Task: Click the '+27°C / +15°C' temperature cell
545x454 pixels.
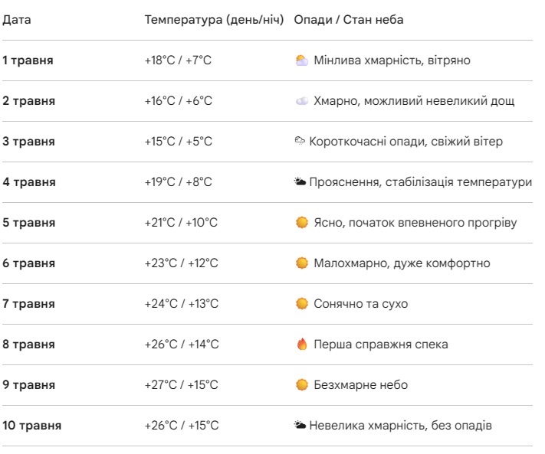Action: [181, 385]
